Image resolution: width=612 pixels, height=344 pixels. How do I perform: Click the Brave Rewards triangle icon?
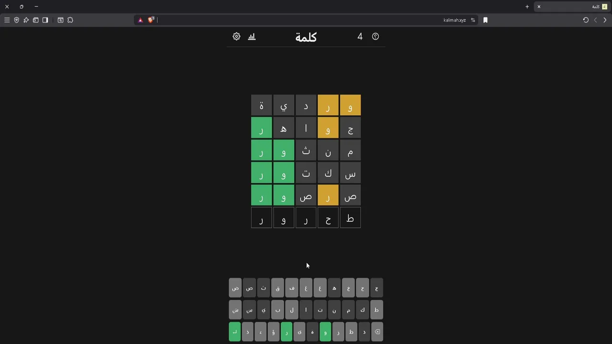coord(140,20)
